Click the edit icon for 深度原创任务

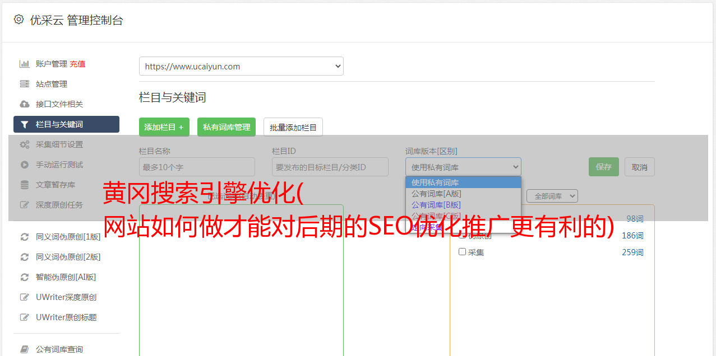click(24, 205)
